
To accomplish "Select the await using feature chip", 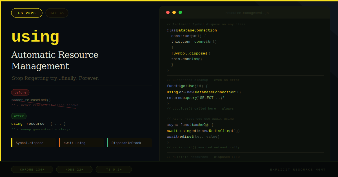I will tap(82, 143).
